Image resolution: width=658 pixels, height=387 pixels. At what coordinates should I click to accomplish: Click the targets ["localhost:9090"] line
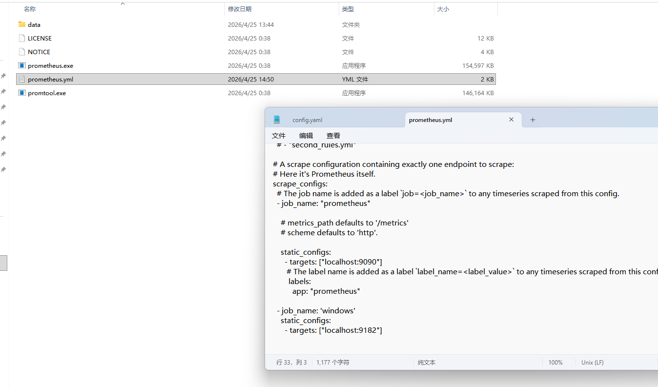tap(333, 262)
